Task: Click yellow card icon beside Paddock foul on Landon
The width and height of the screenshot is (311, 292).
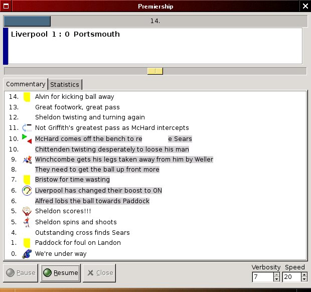Action: (27, 243)
